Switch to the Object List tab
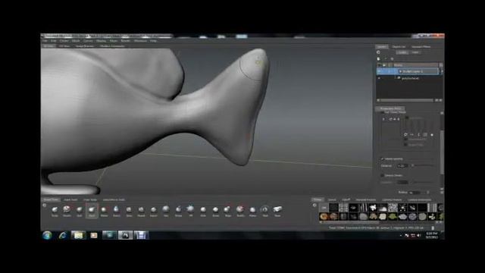Screen dimensions: 485x273 click(399, 47)
